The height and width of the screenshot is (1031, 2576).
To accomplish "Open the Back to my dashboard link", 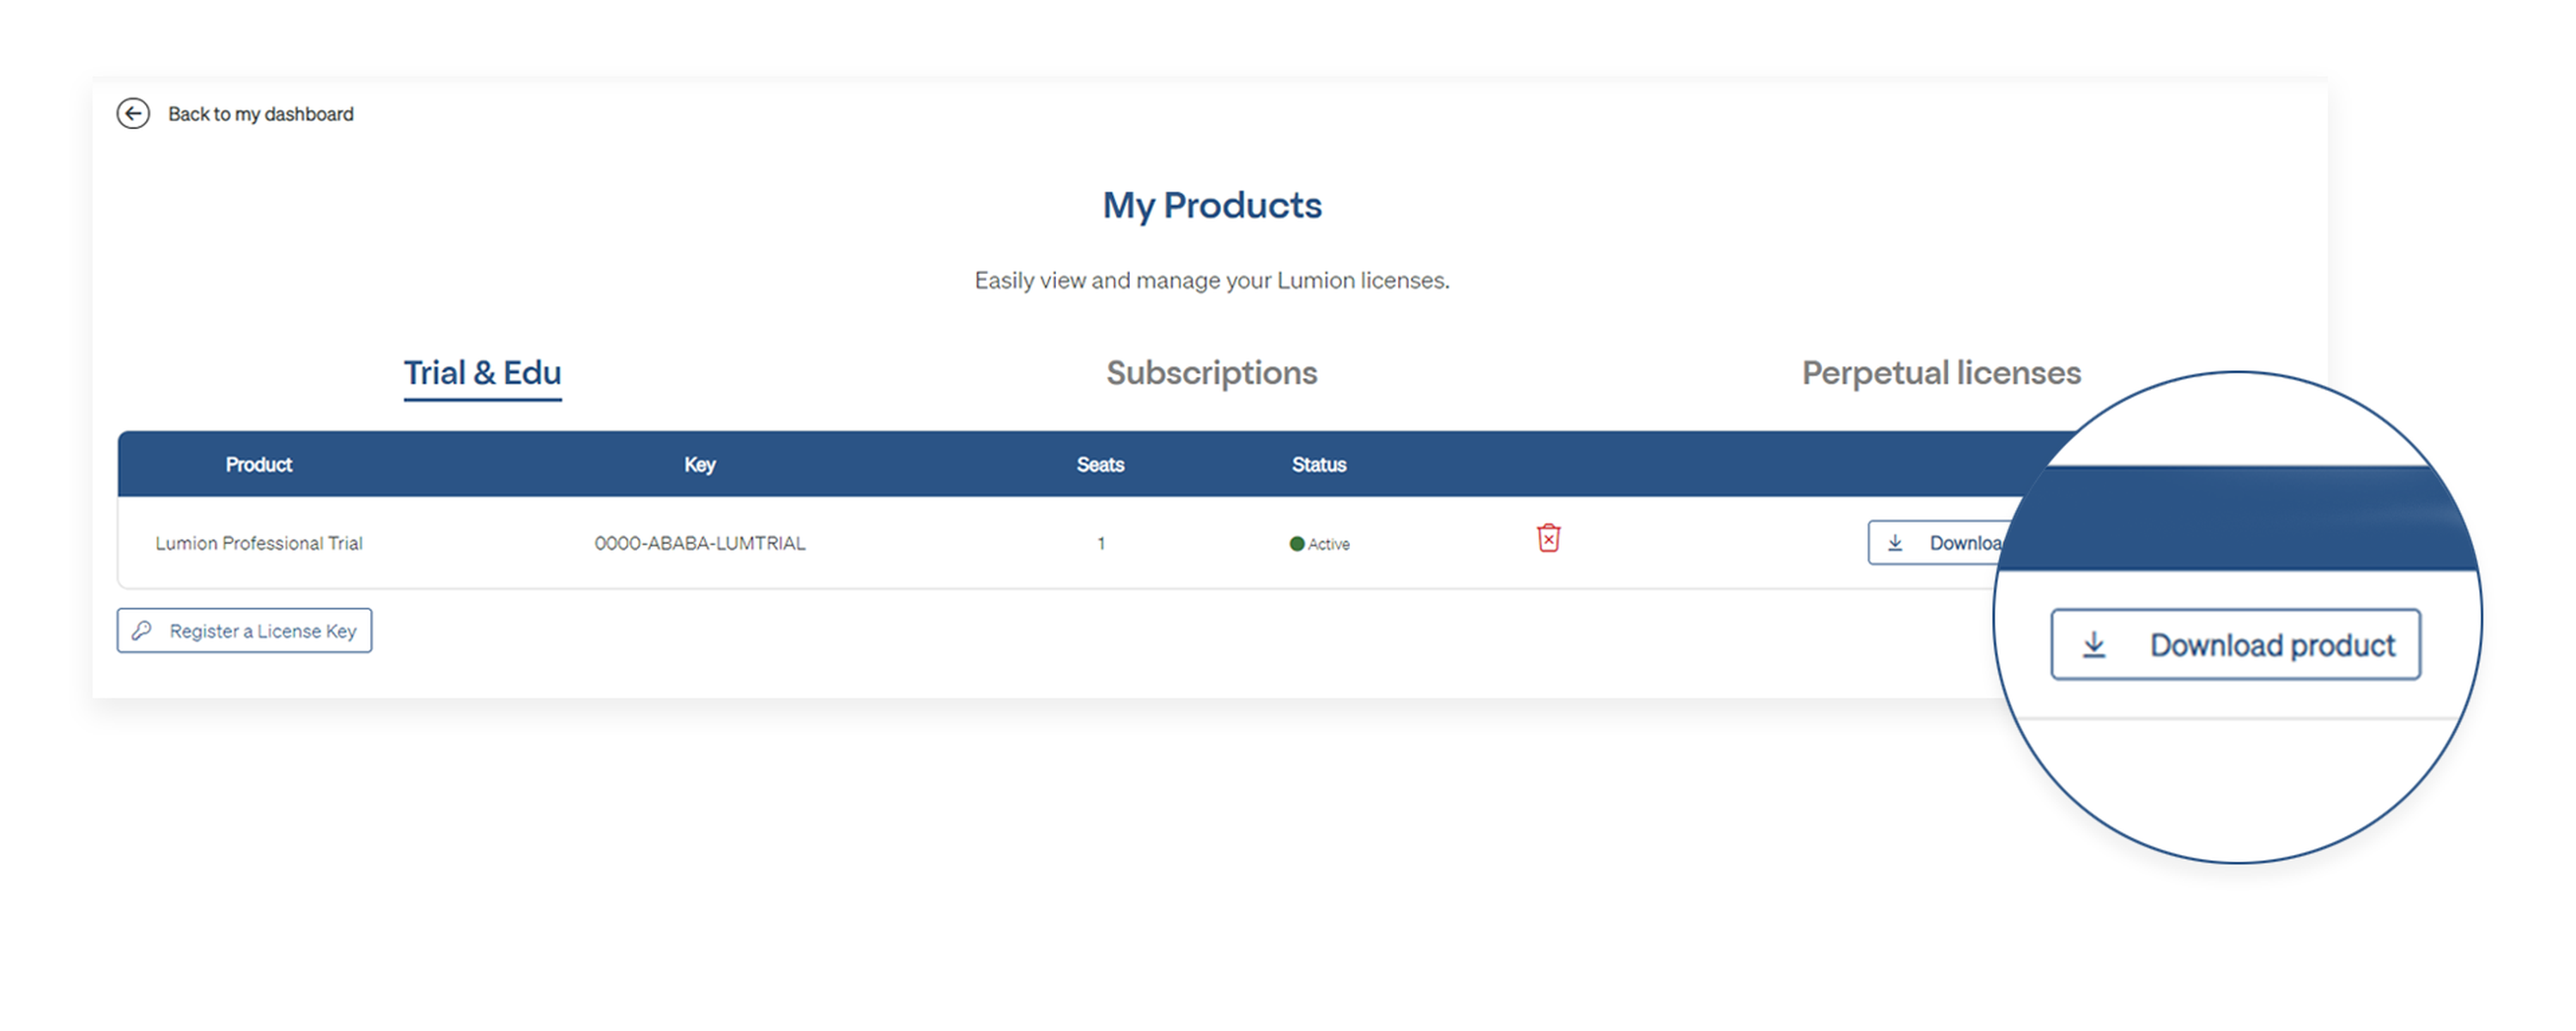I will 260,114.
